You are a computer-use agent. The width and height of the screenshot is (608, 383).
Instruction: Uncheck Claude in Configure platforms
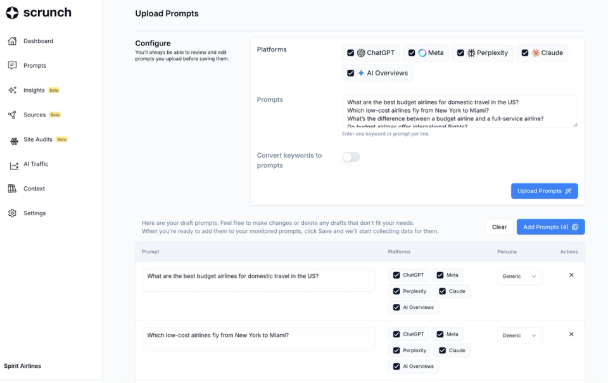[x=525, y=53]
